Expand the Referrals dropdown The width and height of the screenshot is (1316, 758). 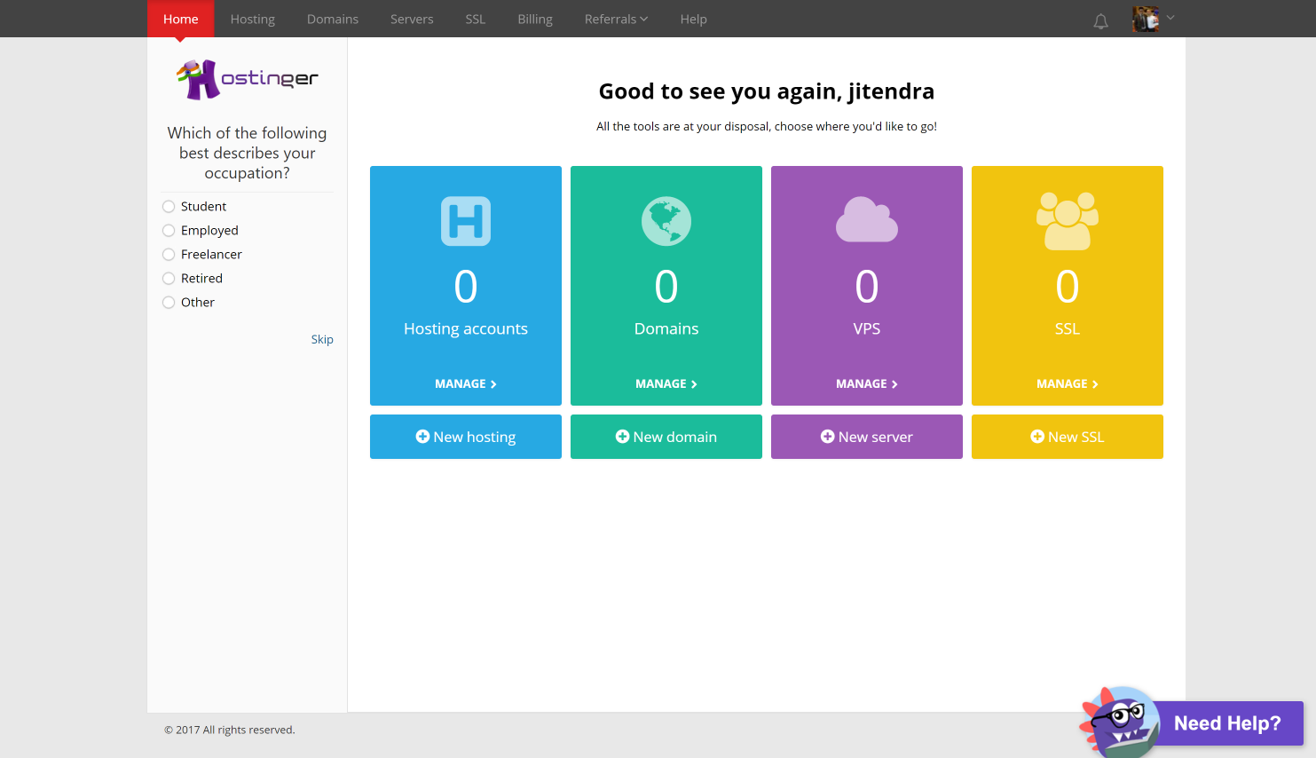point(616,19)
